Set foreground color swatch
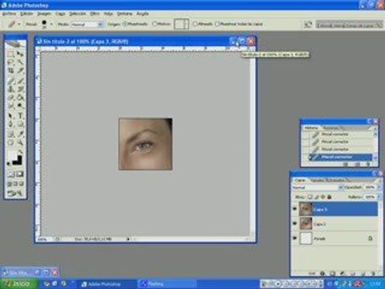 tap(11, 156)
